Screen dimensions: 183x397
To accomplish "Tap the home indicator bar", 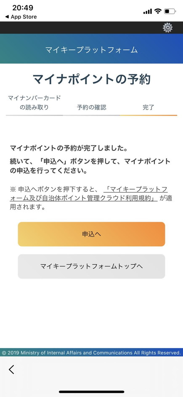I will click(x=92, y=392).
